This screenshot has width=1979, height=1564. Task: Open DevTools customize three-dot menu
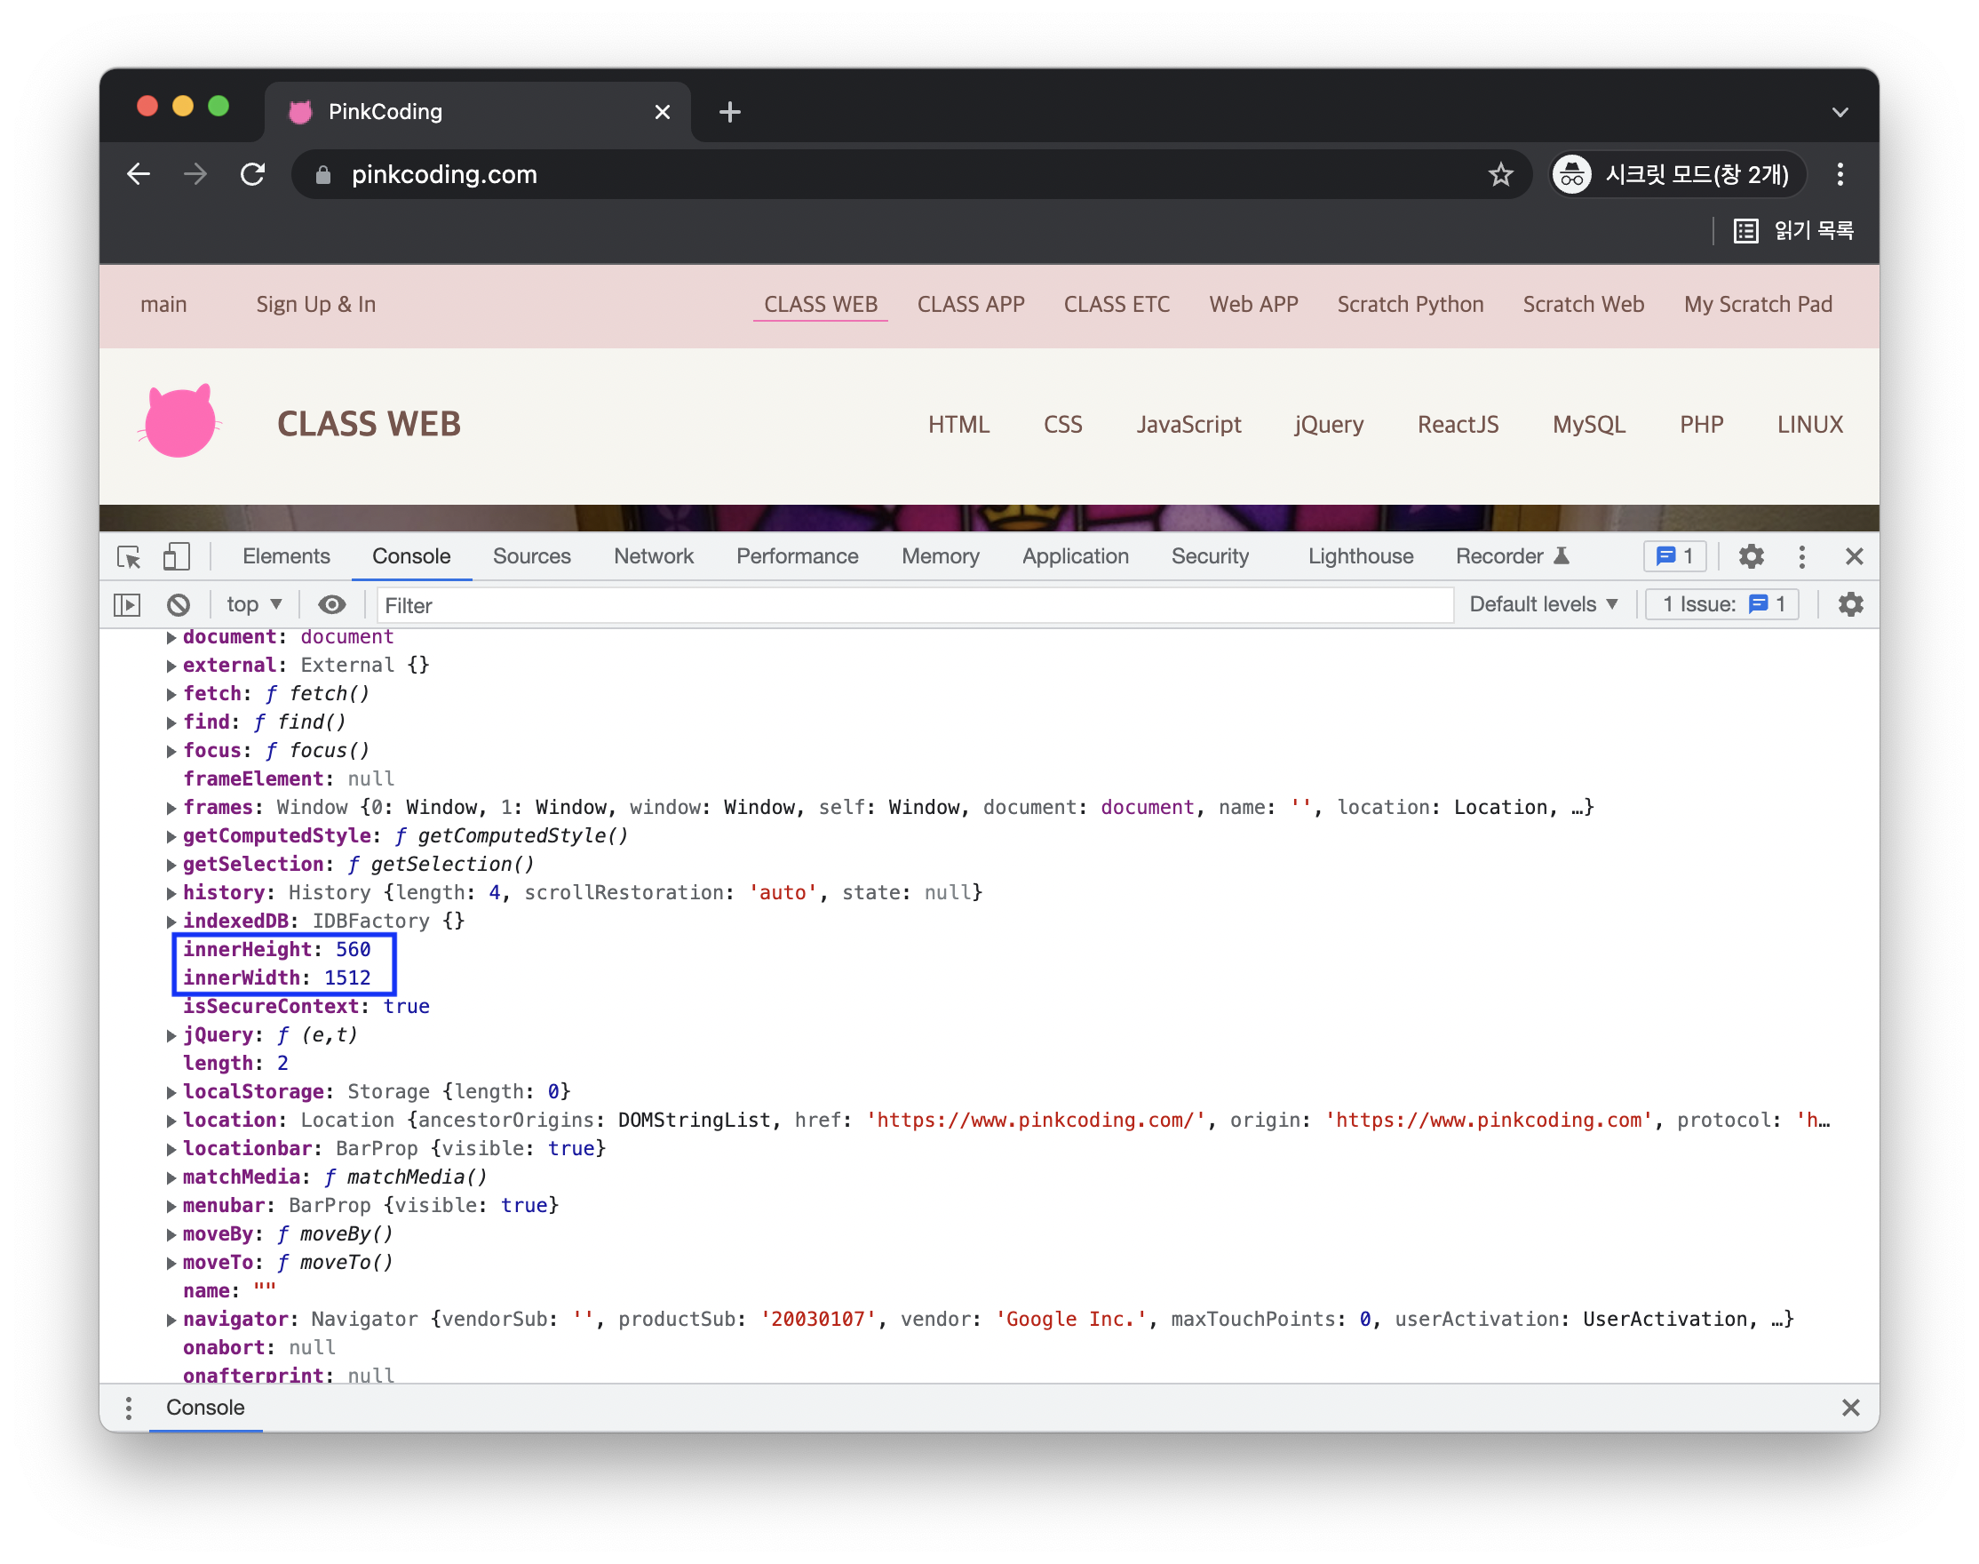pos(1801,555)
